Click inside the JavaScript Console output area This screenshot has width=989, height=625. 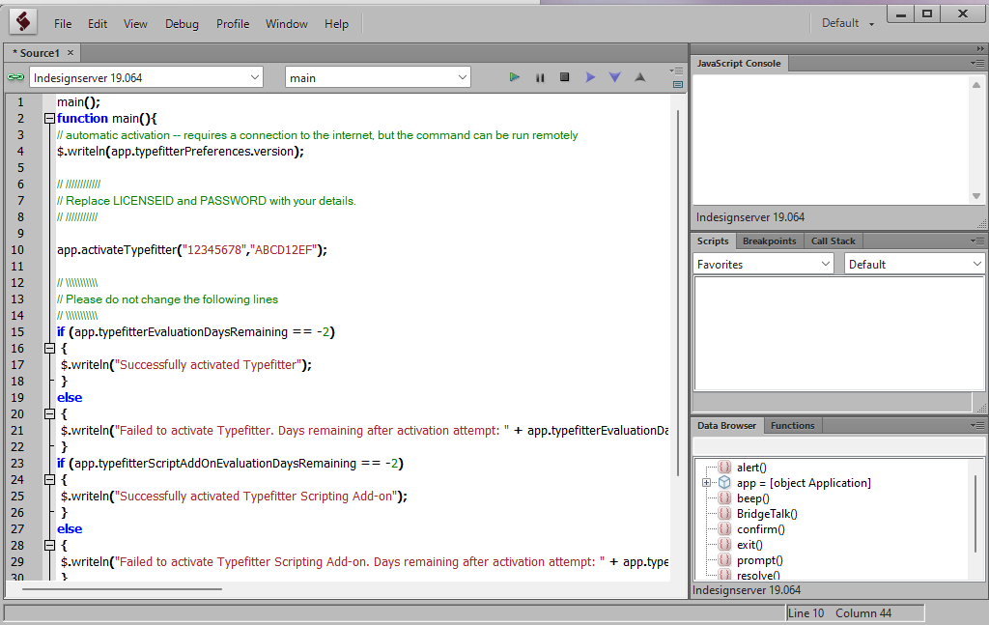(x=831, y=139)
